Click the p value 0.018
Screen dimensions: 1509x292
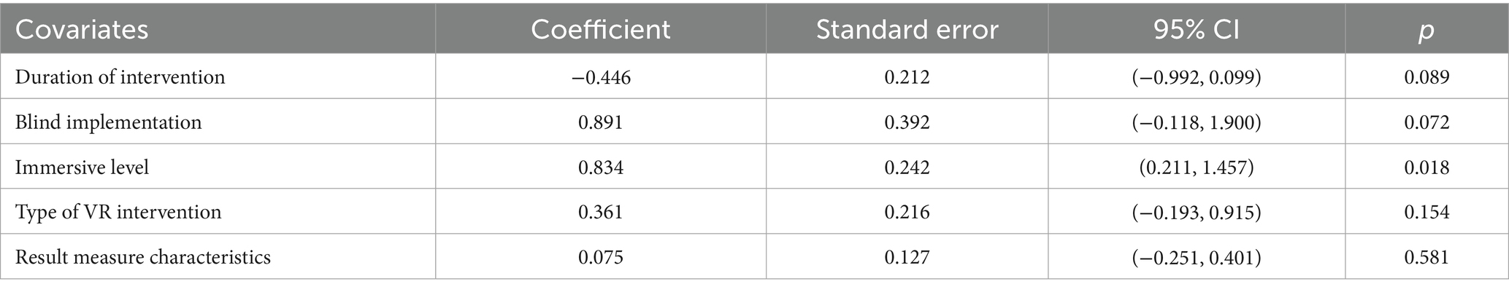[x=1427, y=167]
